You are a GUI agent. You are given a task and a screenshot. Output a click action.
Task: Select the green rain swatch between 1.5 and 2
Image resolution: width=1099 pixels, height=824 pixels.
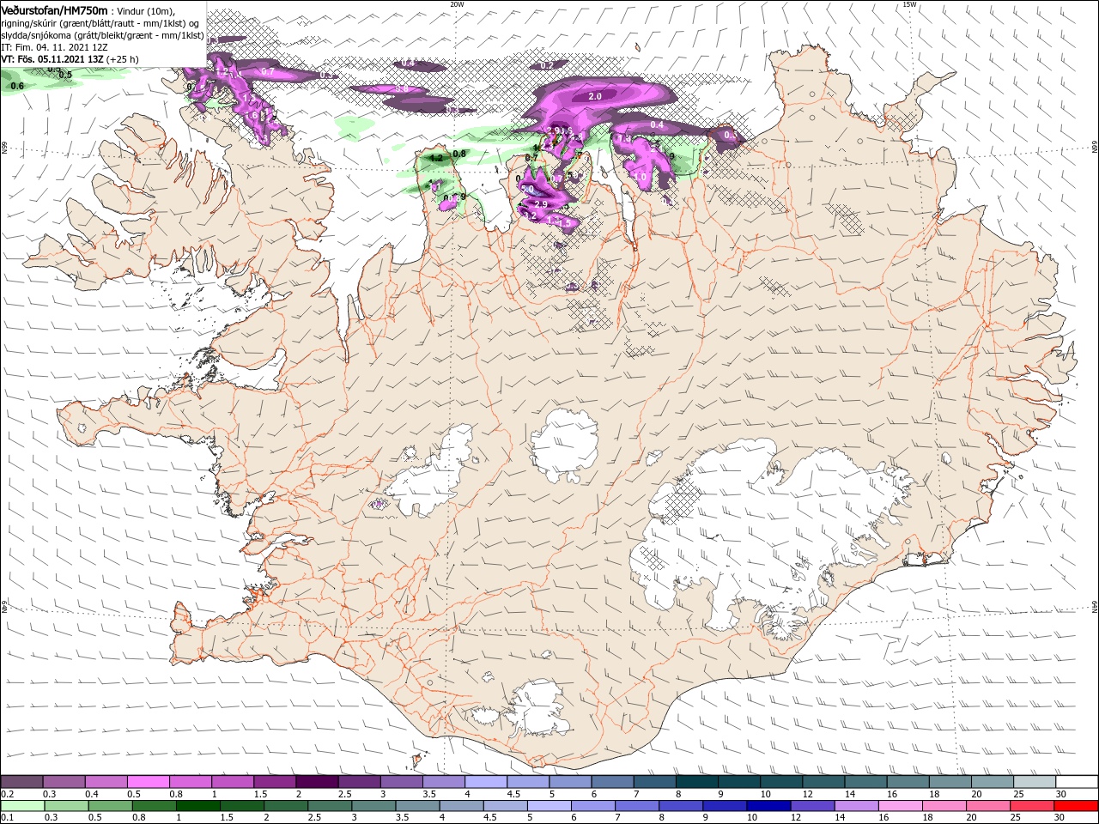(x=240, y=806)
